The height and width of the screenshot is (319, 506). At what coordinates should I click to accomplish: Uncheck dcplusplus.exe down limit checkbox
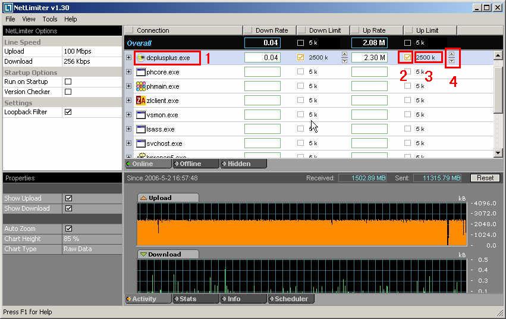[x=300, y=58]
